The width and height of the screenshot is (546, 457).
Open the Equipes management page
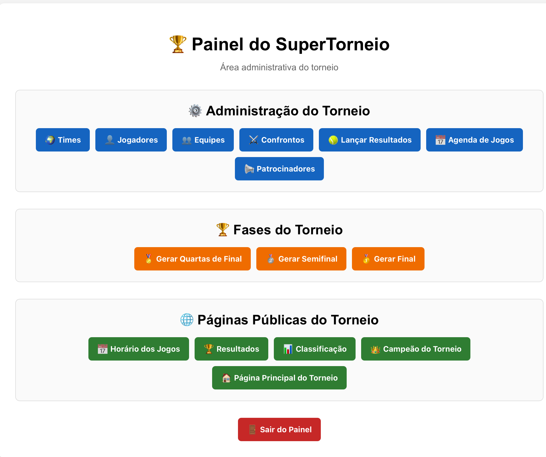203,140
